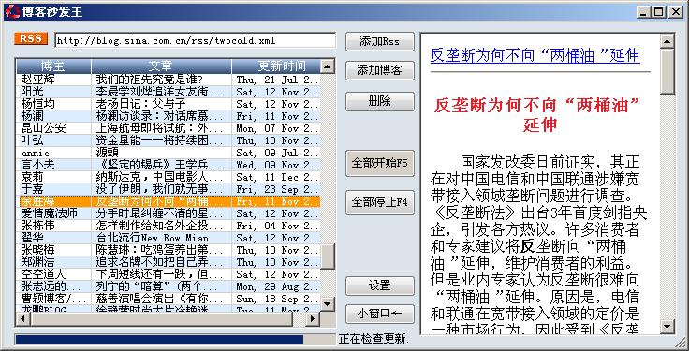Click the 添加博客 button
Screen dimensions: 689x351
click(380, 70)
